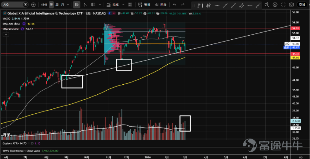Select the parallel channel drawing tool
310x159 pixels.
241,6
